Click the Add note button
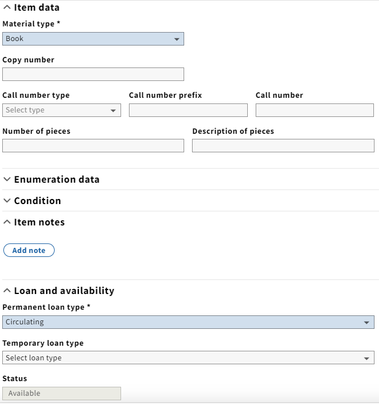This screenshot has height=407, width=379. click(x=29, y=250)
